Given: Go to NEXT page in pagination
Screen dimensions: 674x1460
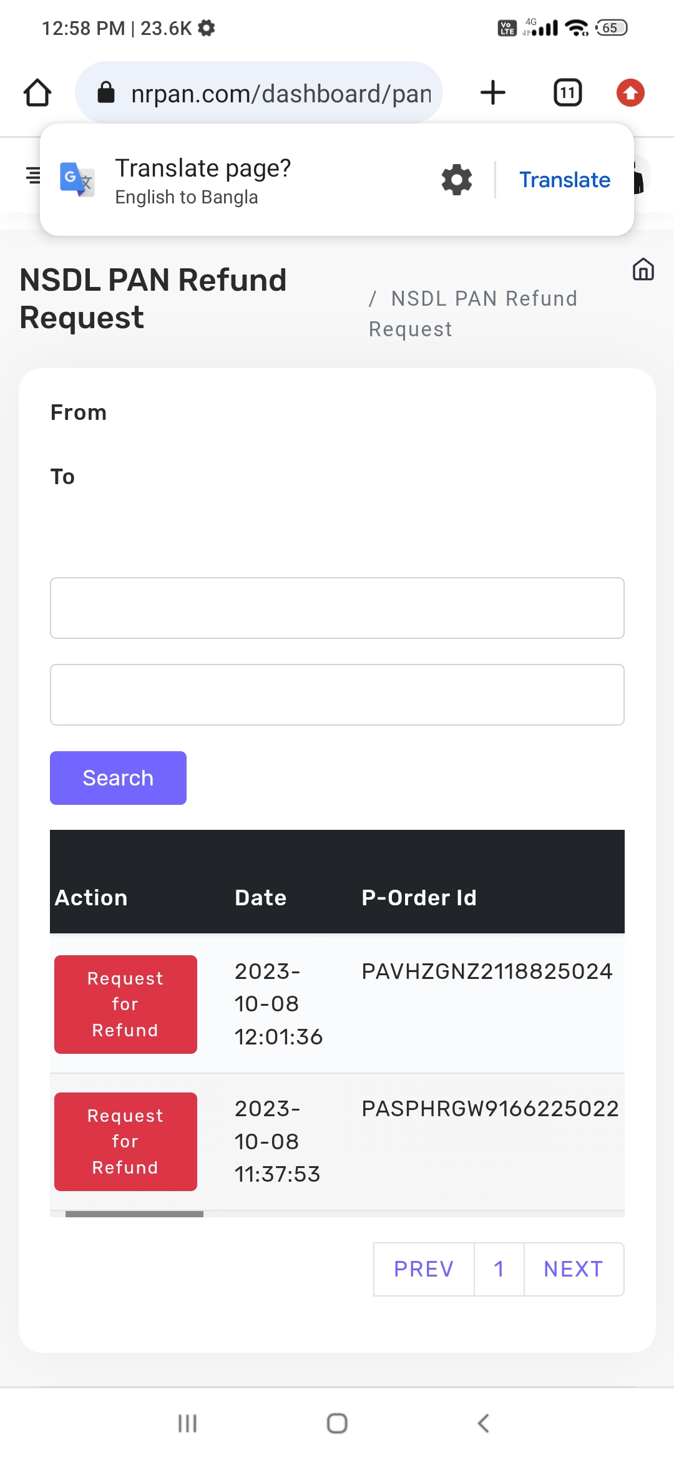Looking at the screenshot, I should (x=574, y=1269).
